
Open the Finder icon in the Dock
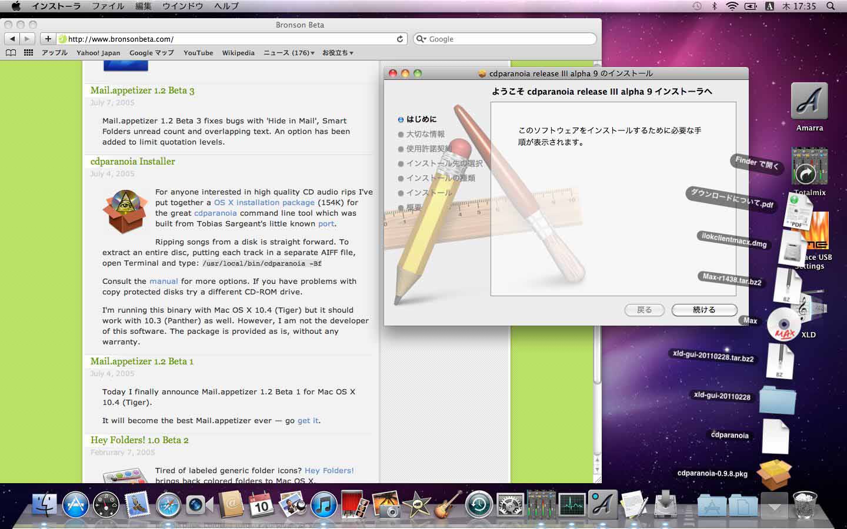pos(44,504)
